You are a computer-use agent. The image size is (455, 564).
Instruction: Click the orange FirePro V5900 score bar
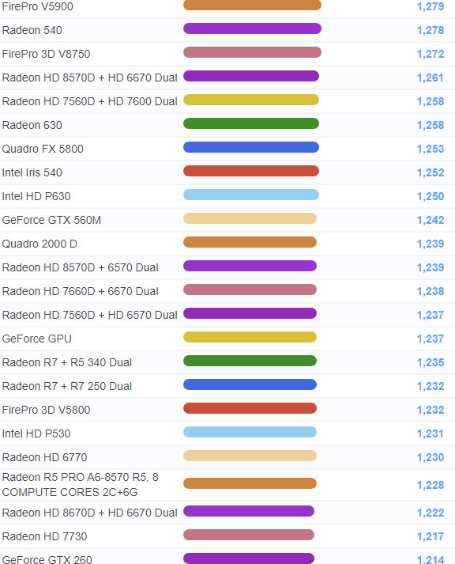click(x=252, y=5)
